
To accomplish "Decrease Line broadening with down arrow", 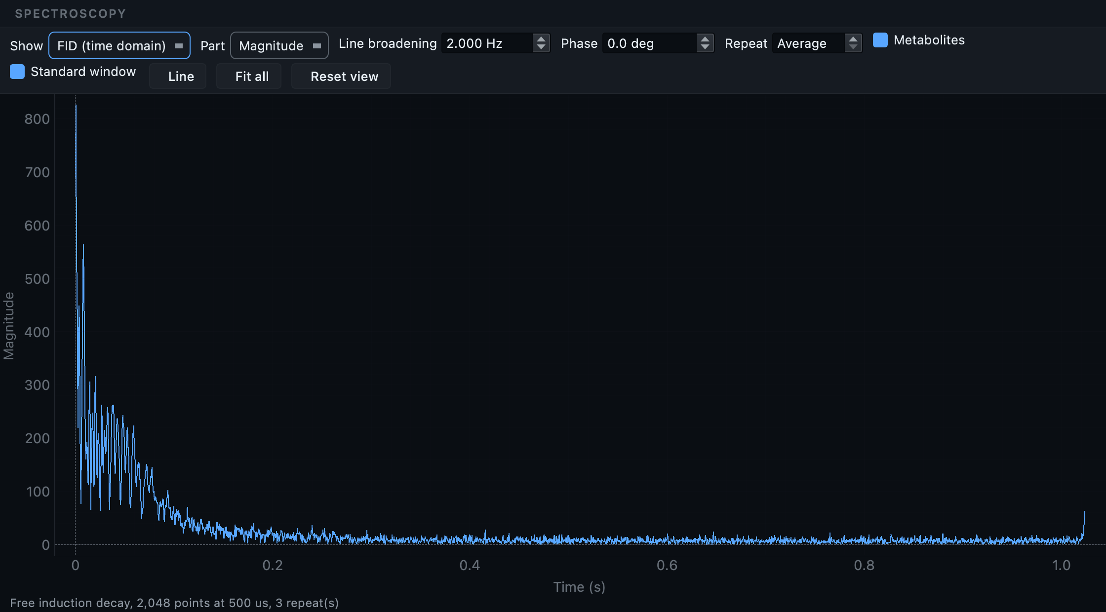I will click(x=541, y=48).
